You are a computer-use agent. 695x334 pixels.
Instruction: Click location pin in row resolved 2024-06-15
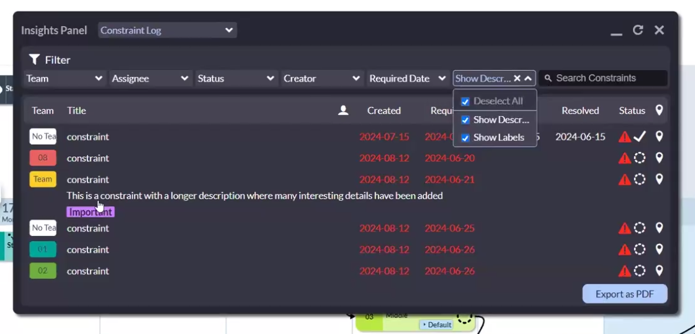pyautogui.click(x=659, y=136)
